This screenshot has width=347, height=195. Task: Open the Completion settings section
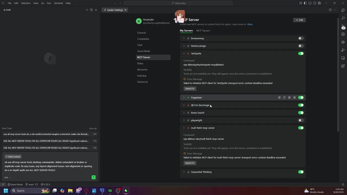(x=143, y=39)
